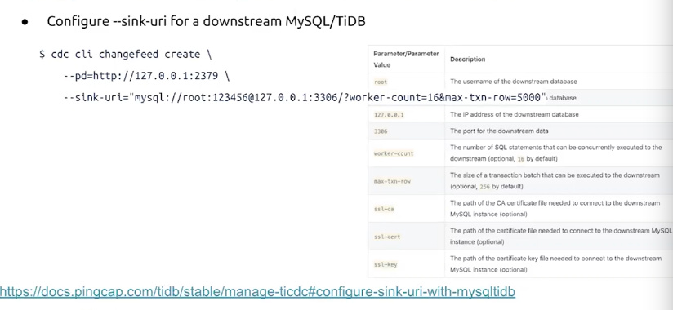Click 'The IP address of the downstream database' text
The height and width of the screenshot is (310, 673).
coord(515,114)
